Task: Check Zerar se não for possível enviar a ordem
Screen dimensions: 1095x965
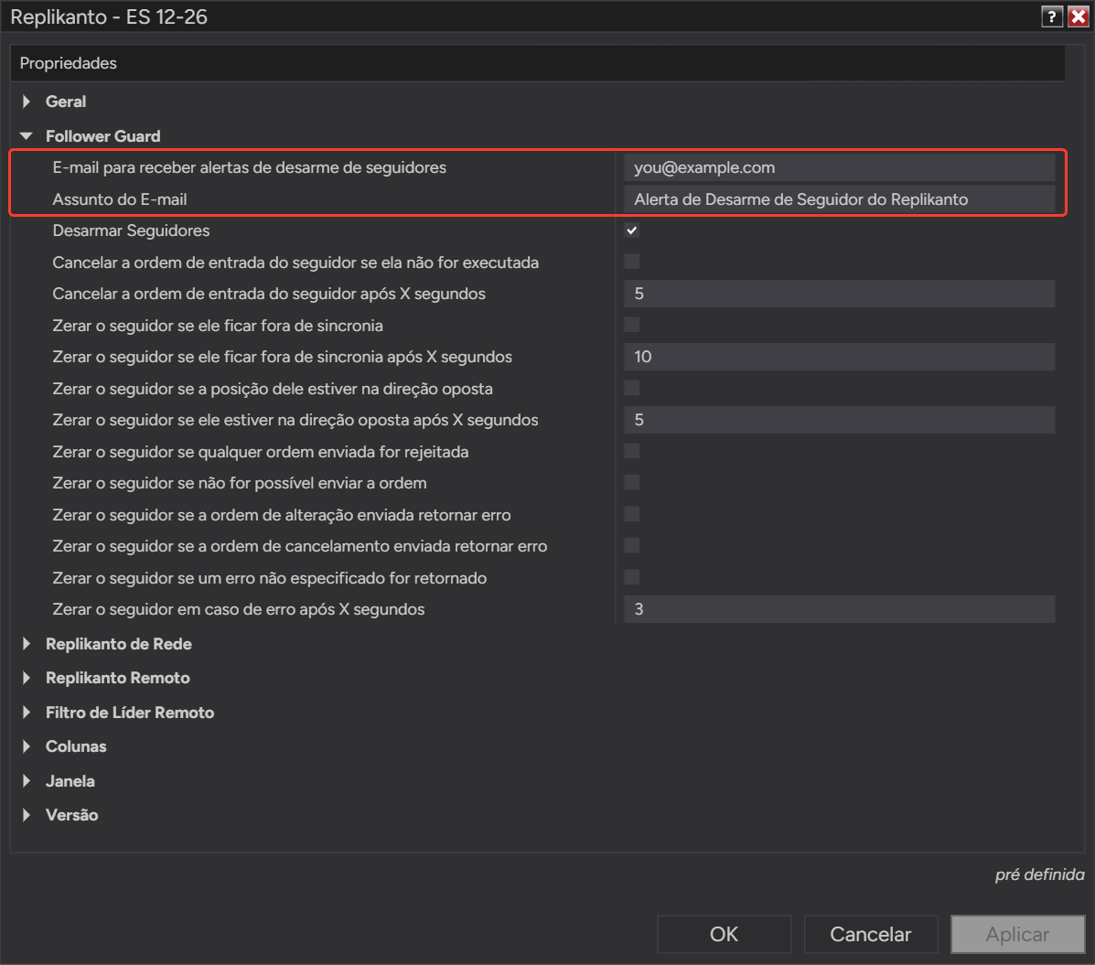Action: coord(632,483)
